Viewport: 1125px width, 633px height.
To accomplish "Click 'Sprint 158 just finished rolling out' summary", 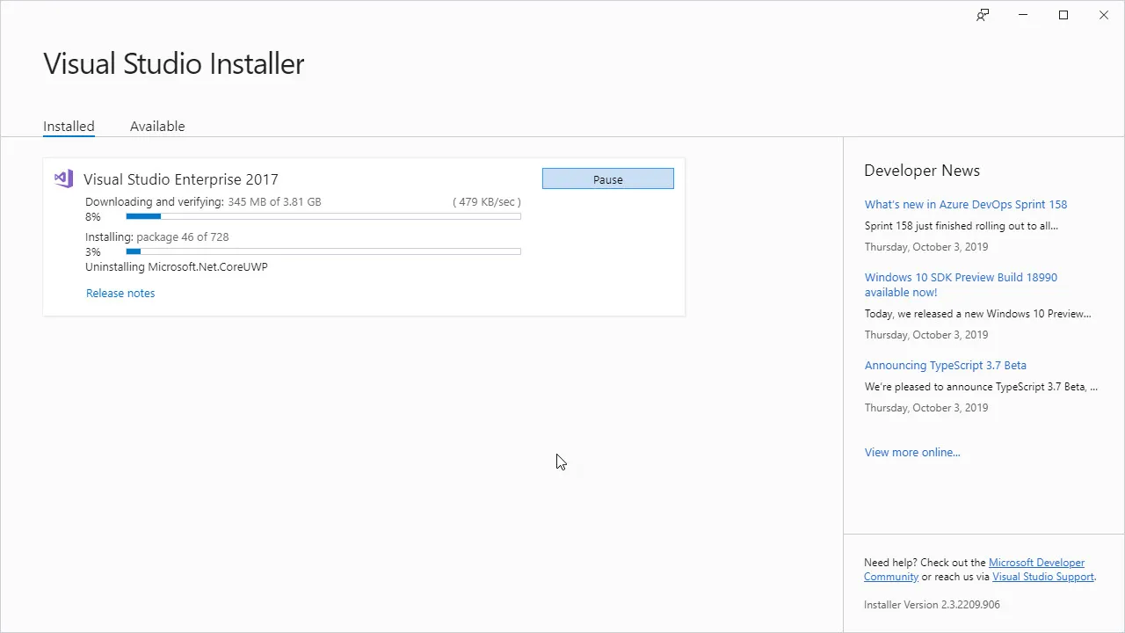I will (962, 226).
